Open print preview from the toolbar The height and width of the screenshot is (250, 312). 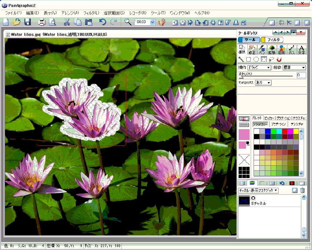click(x=52, y=22)
